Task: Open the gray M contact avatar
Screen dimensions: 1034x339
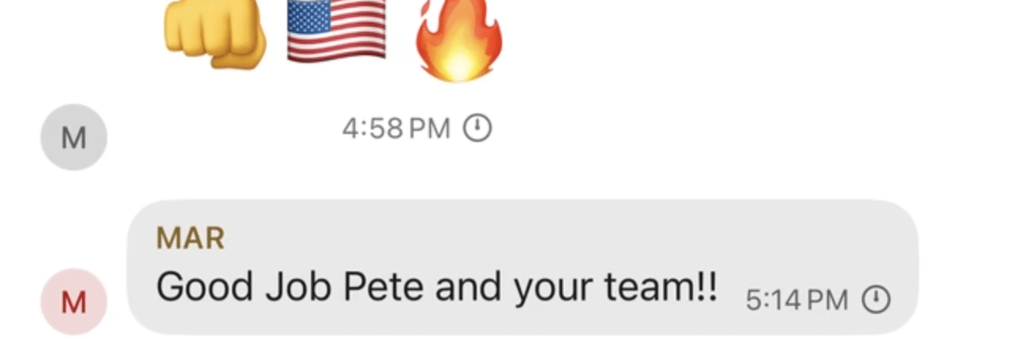Action: pos(73,138)
